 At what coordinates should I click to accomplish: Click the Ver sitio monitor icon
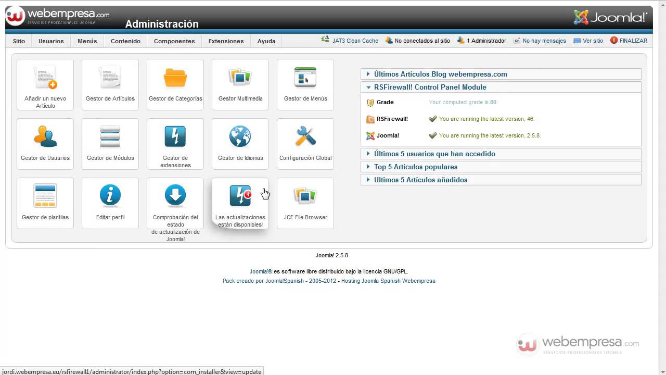pyautogui.click(x=577, y=41)
